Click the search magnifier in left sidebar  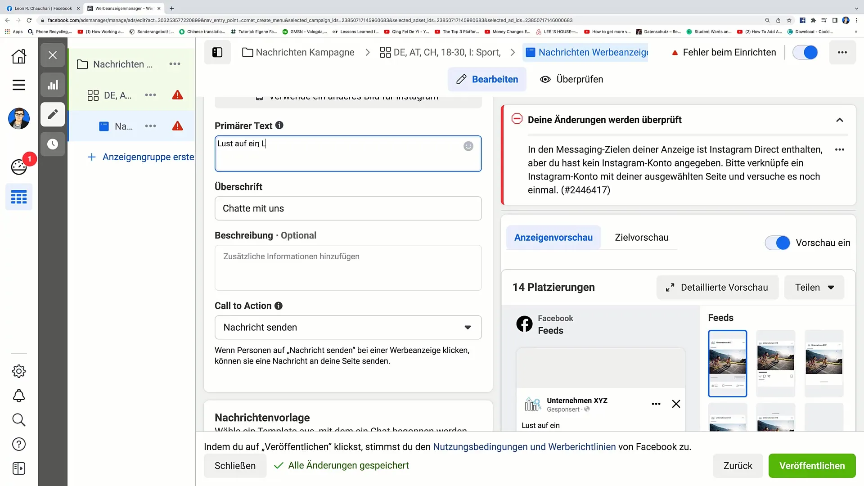(x=19, y=420)
